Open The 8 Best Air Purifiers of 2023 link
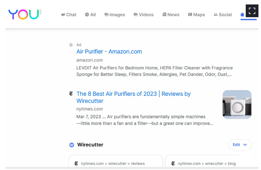Screen dimensions: 261x170 coord(133,97)
